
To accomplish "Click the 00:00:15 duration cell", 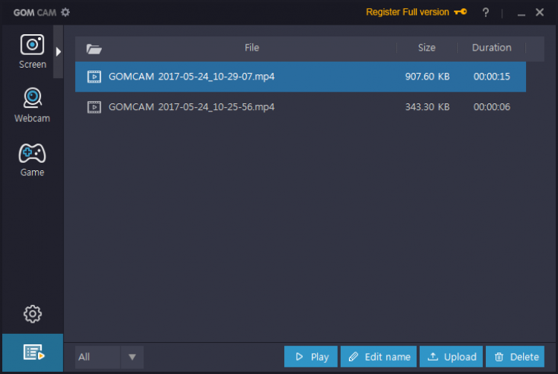I will [x=492, y=77].
